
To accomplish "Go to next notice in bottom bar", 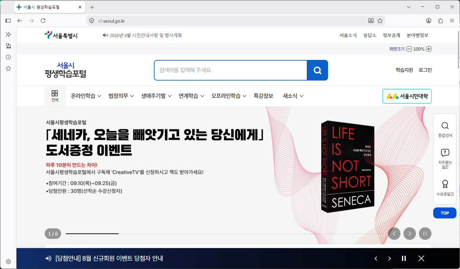I will pos(390,258).
